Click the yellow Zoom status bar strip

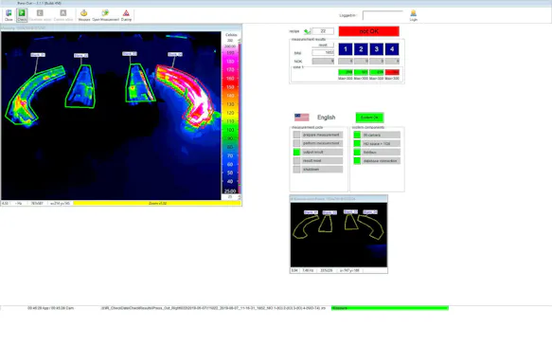157,204
